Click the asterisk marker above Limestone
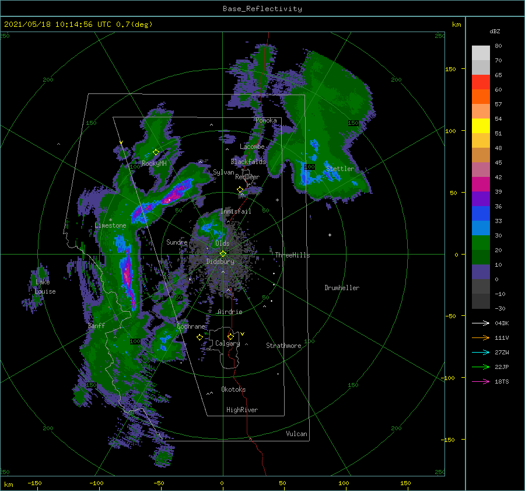 [110, 220]
